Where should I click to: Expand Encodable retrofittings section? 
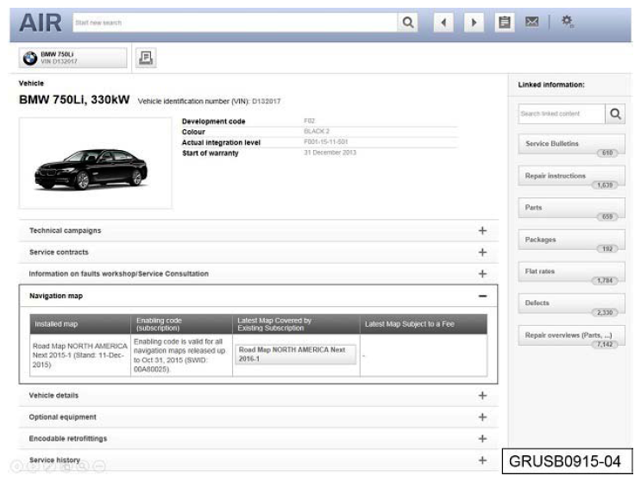(x=258, y=439)
